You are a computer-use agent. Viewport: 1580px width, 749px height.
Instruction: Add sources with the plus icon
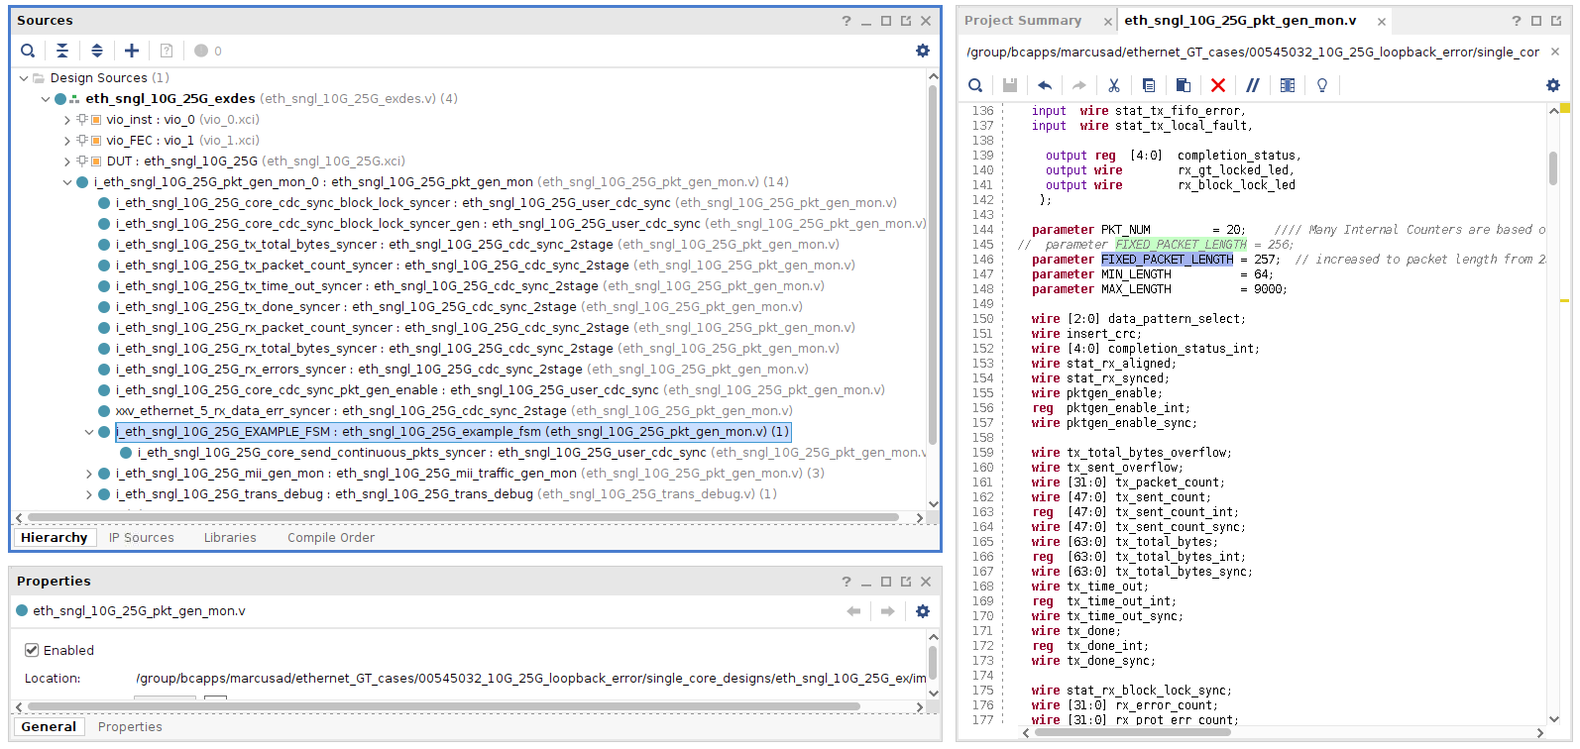click(x=132, y=51)
